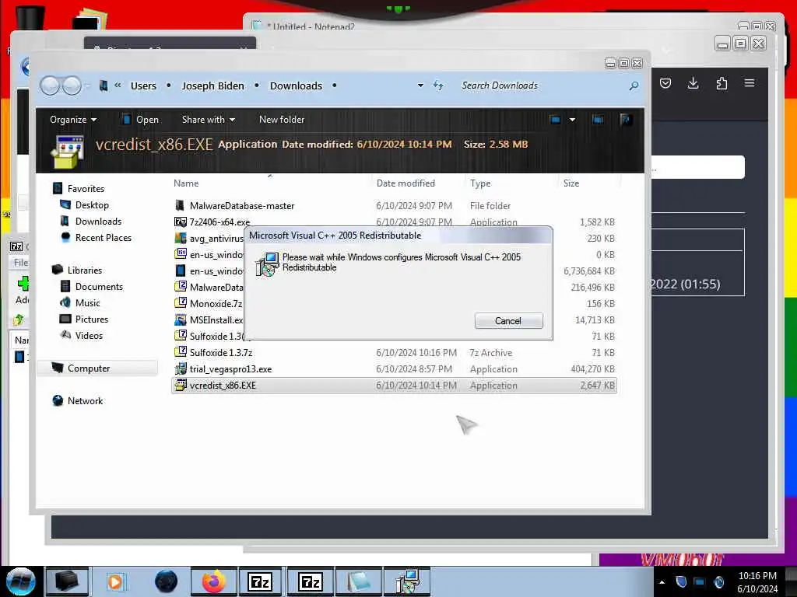Click the Firefox downloads arrow icon
This screenshot has height=597, width=797.
[x=693, y=83]
